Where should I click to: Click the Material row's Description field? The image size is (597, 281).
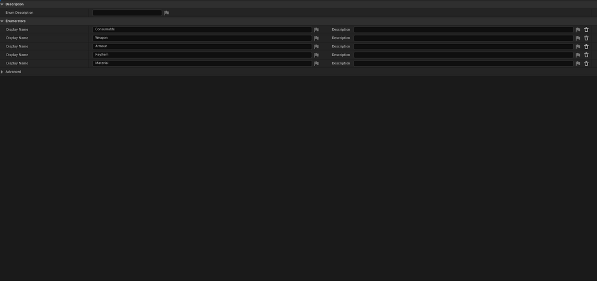(x=463, y=63)
